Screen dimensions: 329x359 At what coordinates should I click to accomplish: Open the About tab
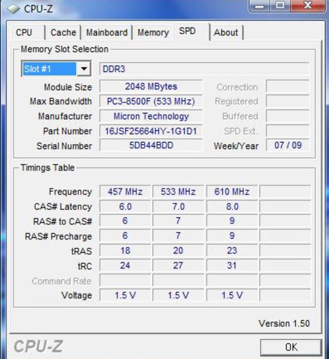click(226, 32)
